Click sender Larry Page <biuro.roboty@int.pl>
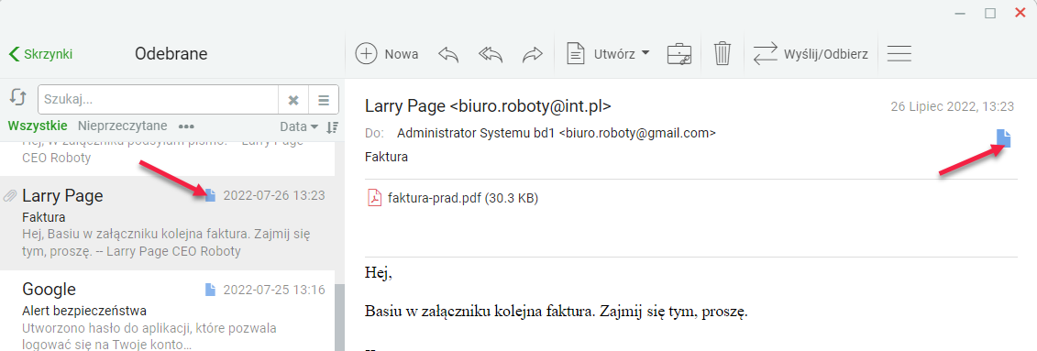The height and width of the screenshot is (351, 1037). pos(488,105)
